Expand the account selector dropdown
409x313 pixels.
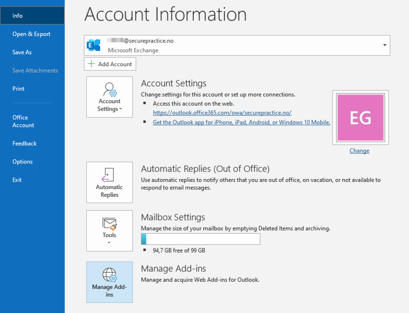(x=384, y=45)
